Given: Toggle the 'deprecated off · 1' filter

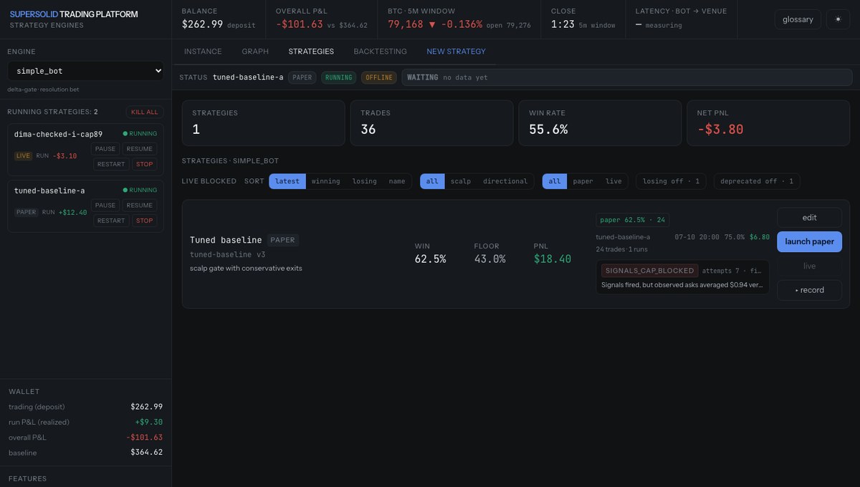Looking at the screenshot, I should (757, 181).
